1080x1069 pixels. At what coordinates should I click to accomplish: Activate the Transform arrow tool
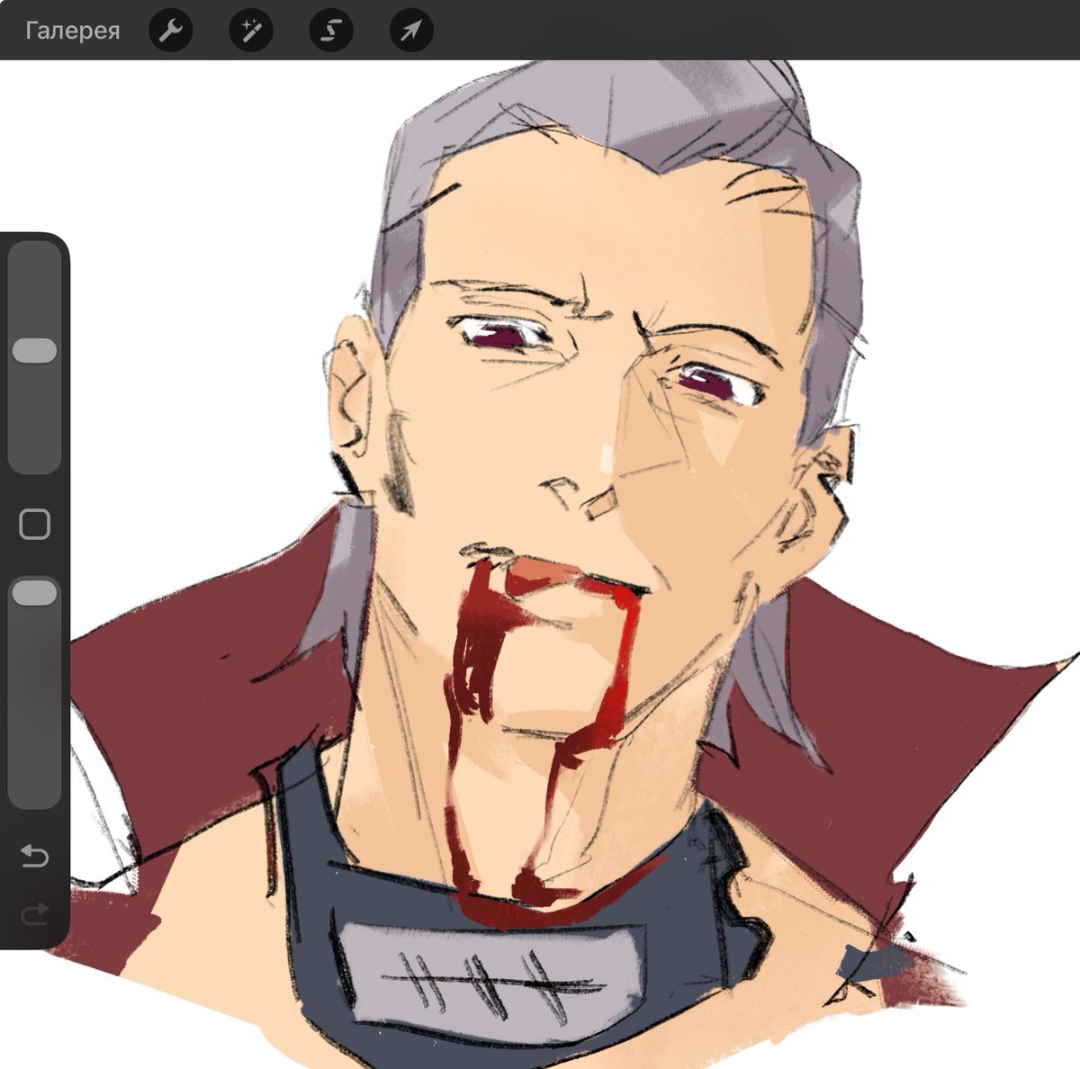pyautogui.click(x=410, y=31)
